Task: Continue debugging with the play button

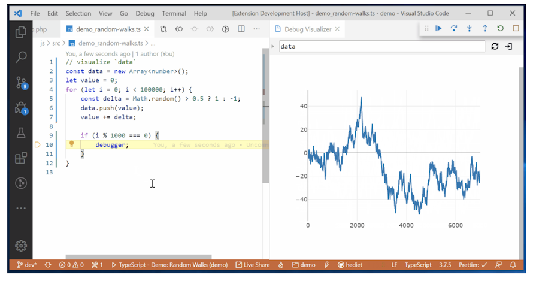Action: pos(438,29)
